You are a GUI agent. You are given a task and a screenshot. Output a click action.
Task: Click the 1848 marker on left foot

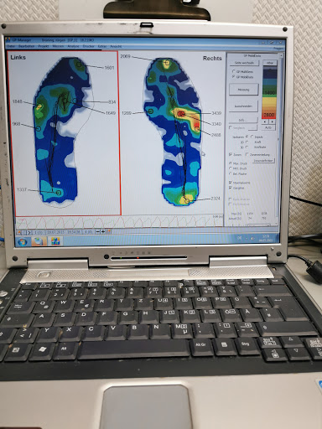(39, 106)
